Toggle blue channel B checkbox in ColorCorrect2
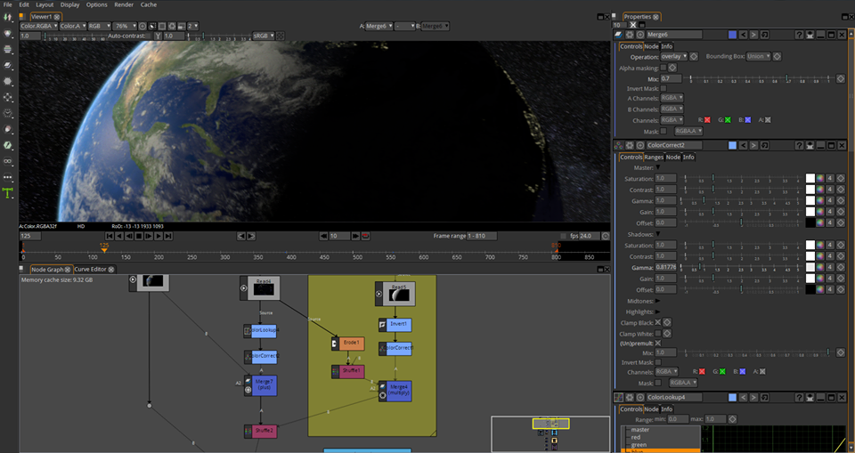 point(743,372)
